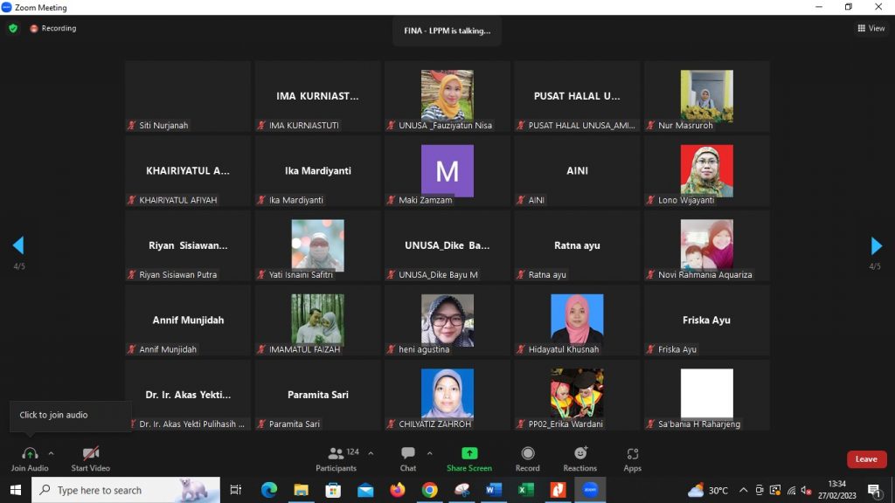
Task: Click the green encryption shield icon
Action: coord(13,28)
